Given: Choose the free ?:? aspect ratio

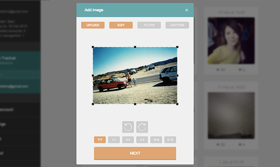Looking at the screenshot, I should pos(100,140).
